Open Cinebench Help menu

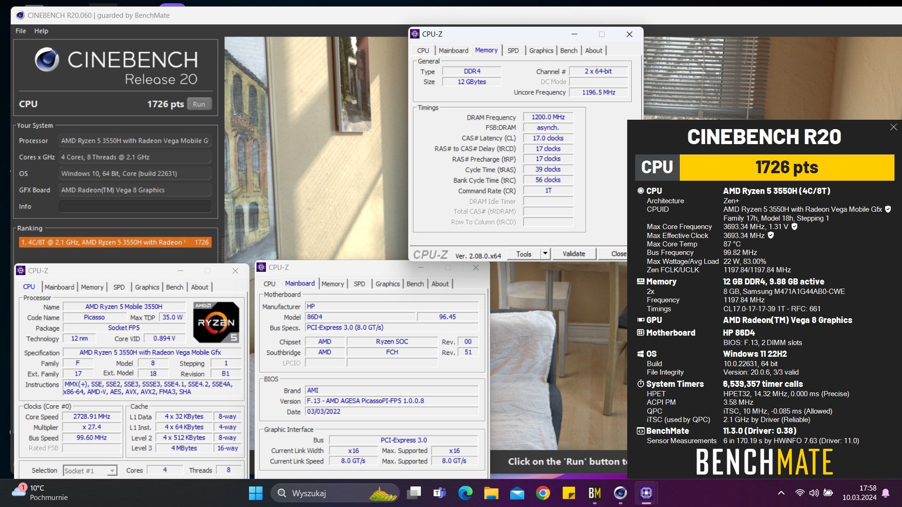pos(41,31)
